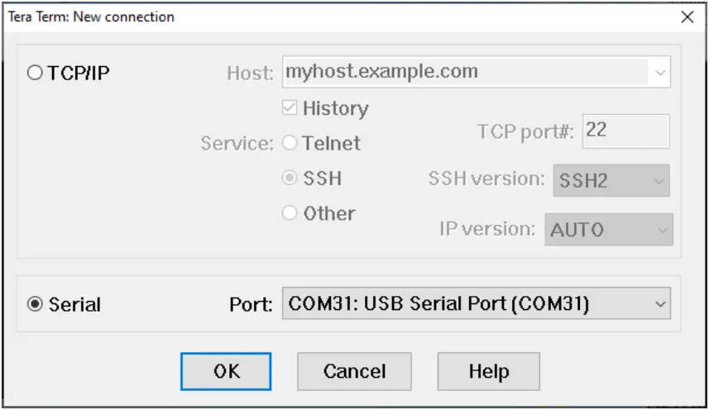Click the TCP port# input field
709x410 pixels.
tap(625, 131)
